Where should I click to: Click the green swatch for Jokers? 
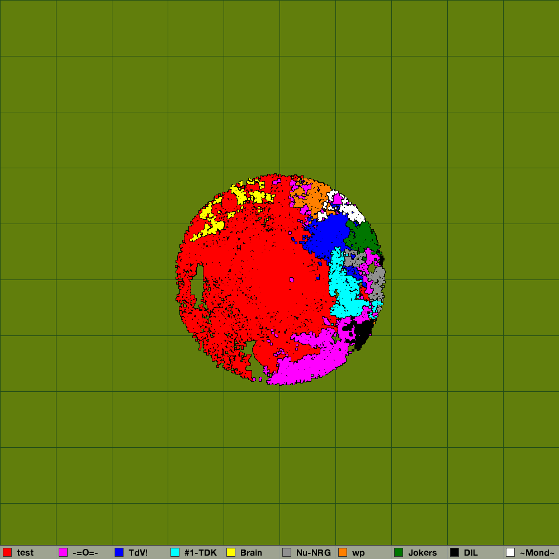[x=399, y=552]
